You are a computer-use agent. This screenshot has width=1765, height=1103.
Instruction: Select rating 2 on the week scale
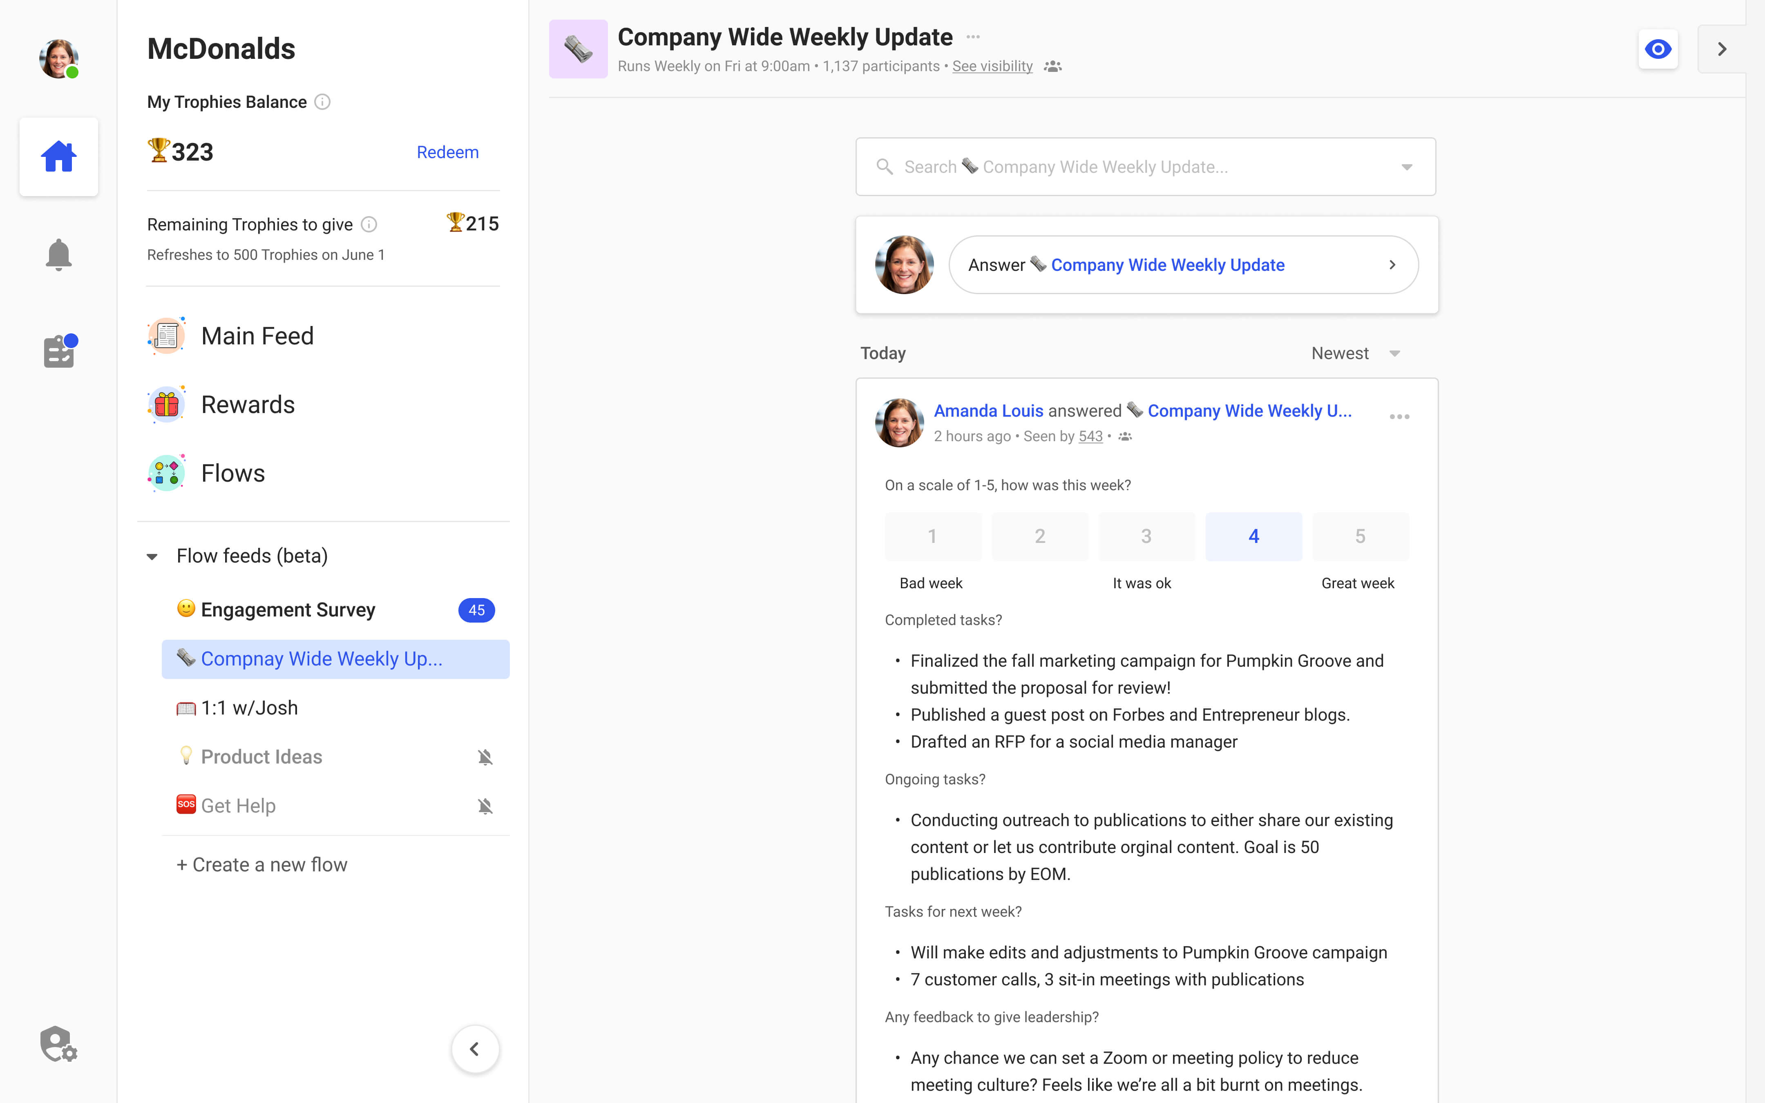click(x=1040, y=537)
